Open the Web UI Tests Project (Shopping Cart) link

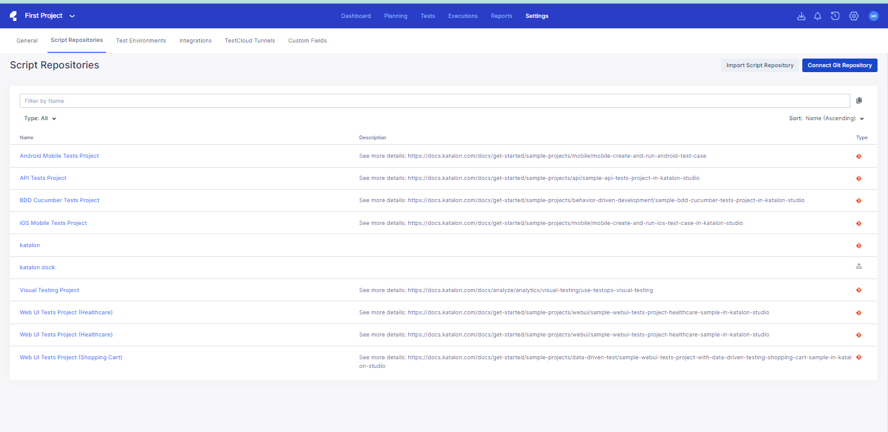pos(71,357)
